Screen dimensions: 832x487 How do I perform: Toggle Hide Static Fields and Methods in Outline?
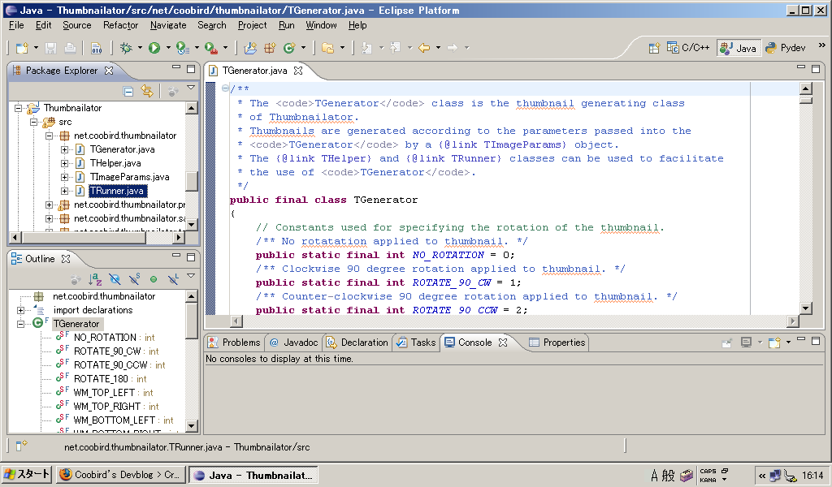click(x=134, y=278)
